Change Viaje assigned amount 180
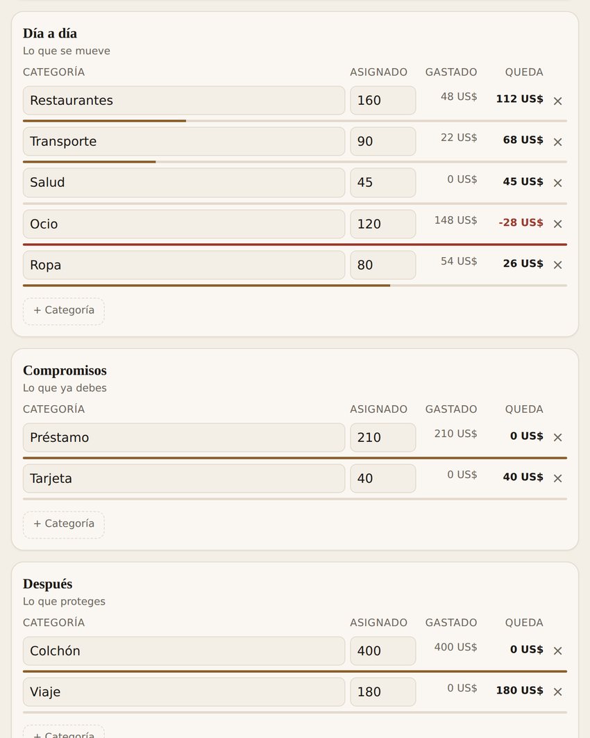 tap(382, 691)
